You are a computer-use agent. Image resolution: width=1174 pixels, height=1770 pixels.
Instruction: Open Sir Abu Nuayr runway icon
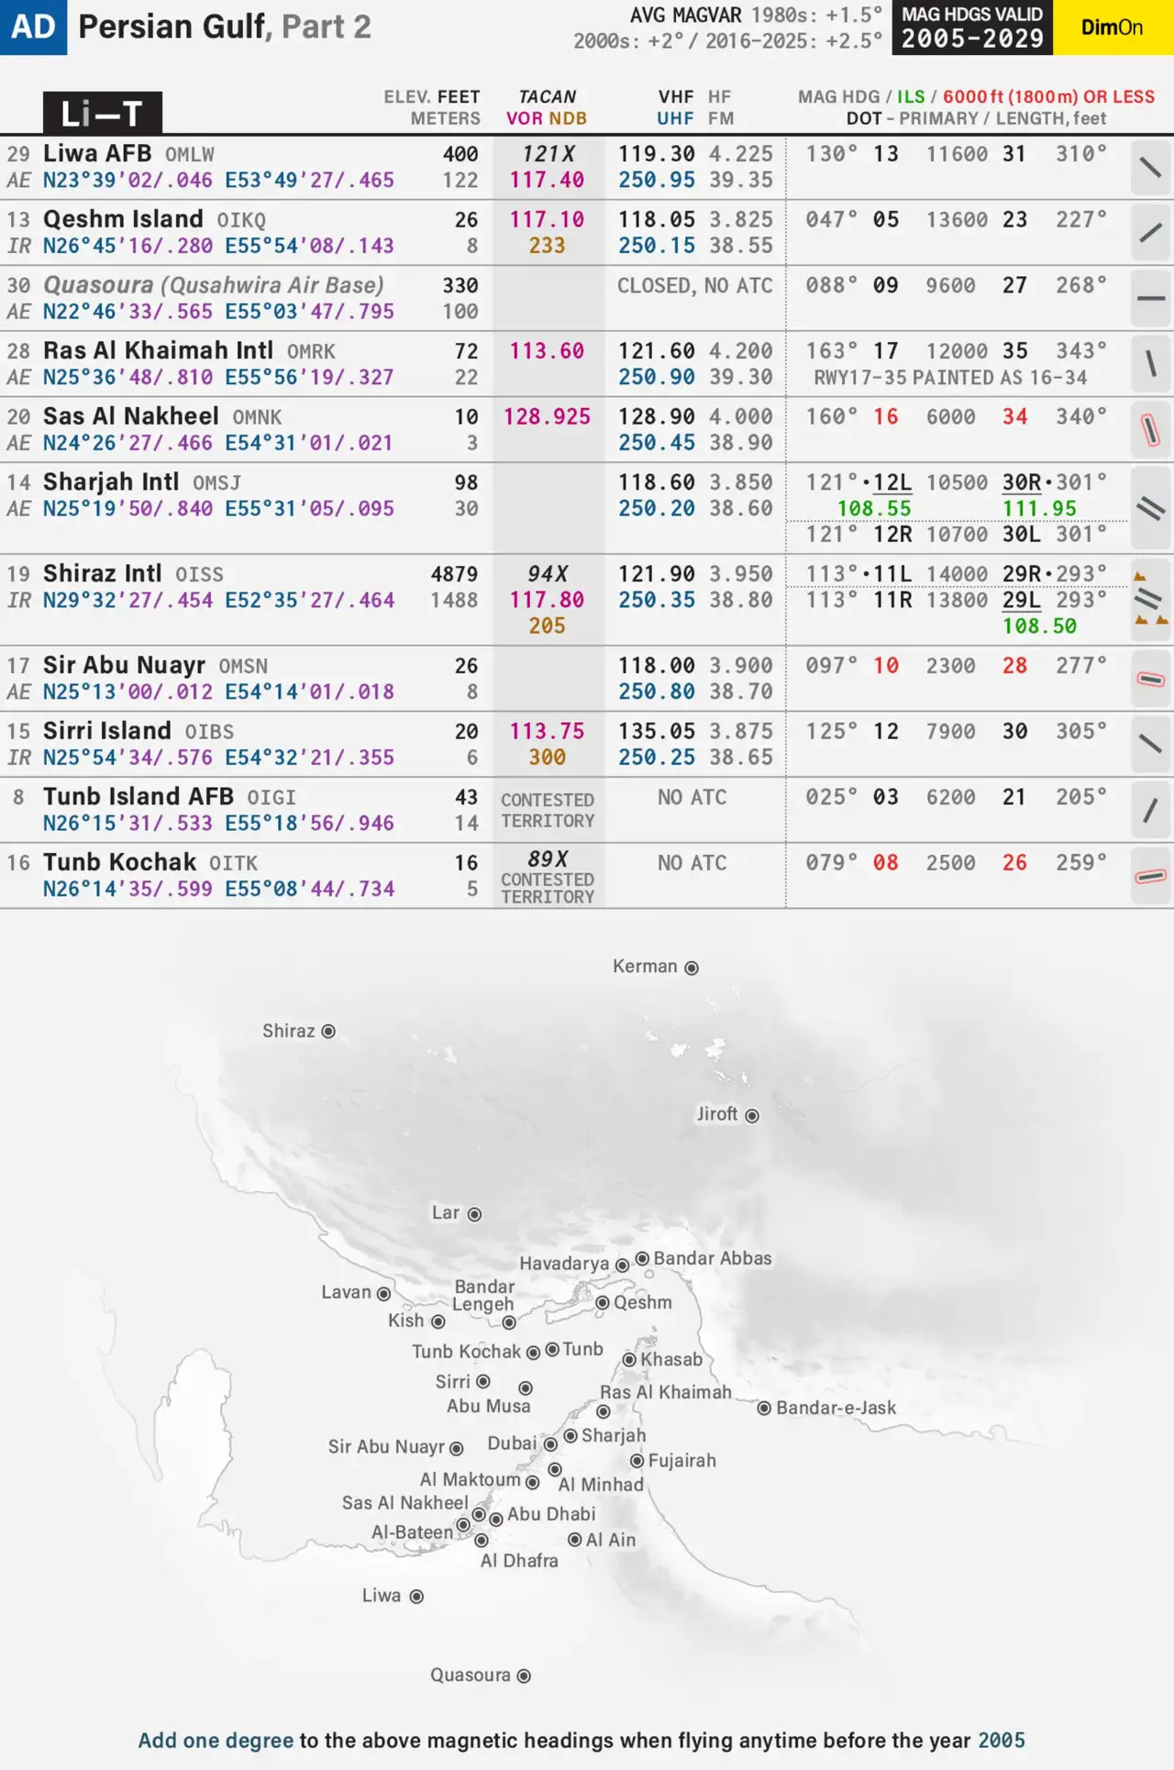point(1150,679)
